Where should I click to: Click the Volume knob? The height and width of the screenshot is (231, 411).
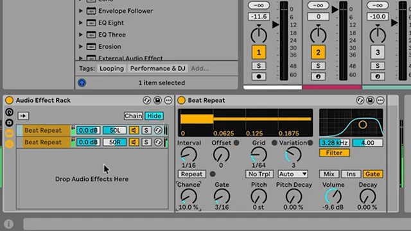pos(333,196)
